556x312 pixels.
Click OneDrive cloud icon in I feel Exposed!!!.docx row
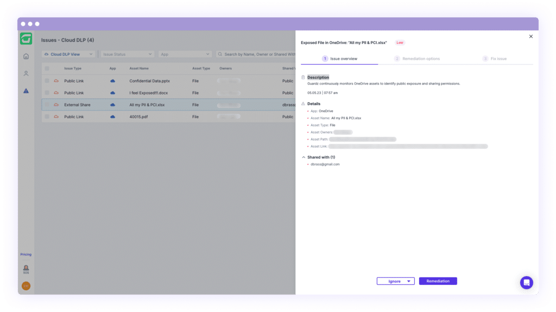pos(112,93)
